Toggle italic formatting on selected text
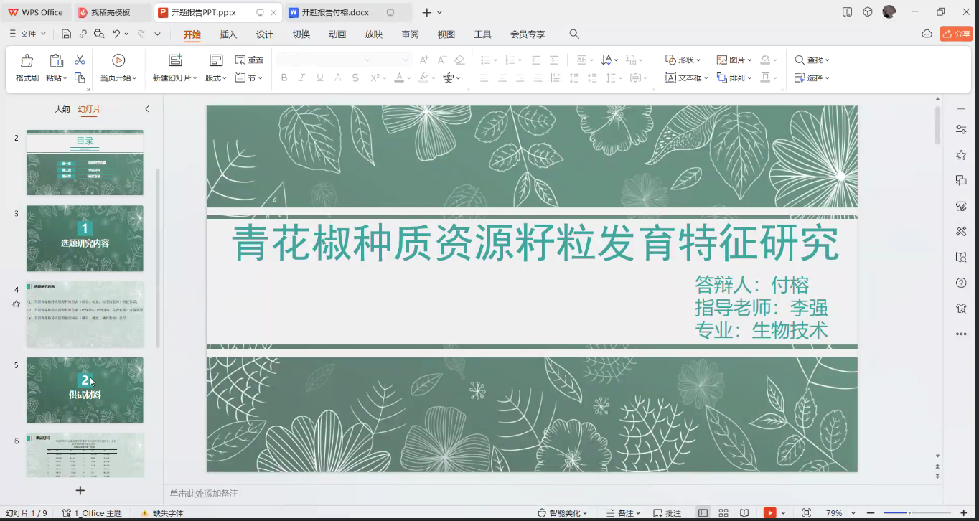 click(301, 77)
